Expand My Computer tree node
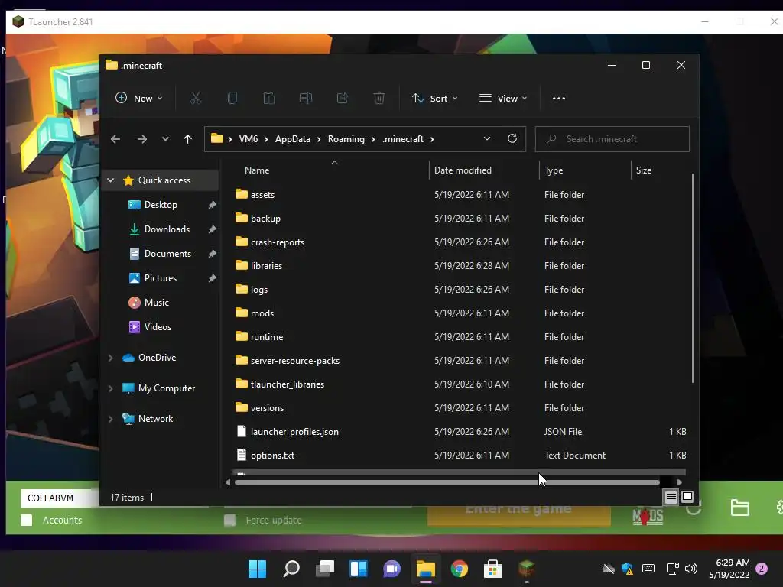Screen dimensions: 783x587 111,388
